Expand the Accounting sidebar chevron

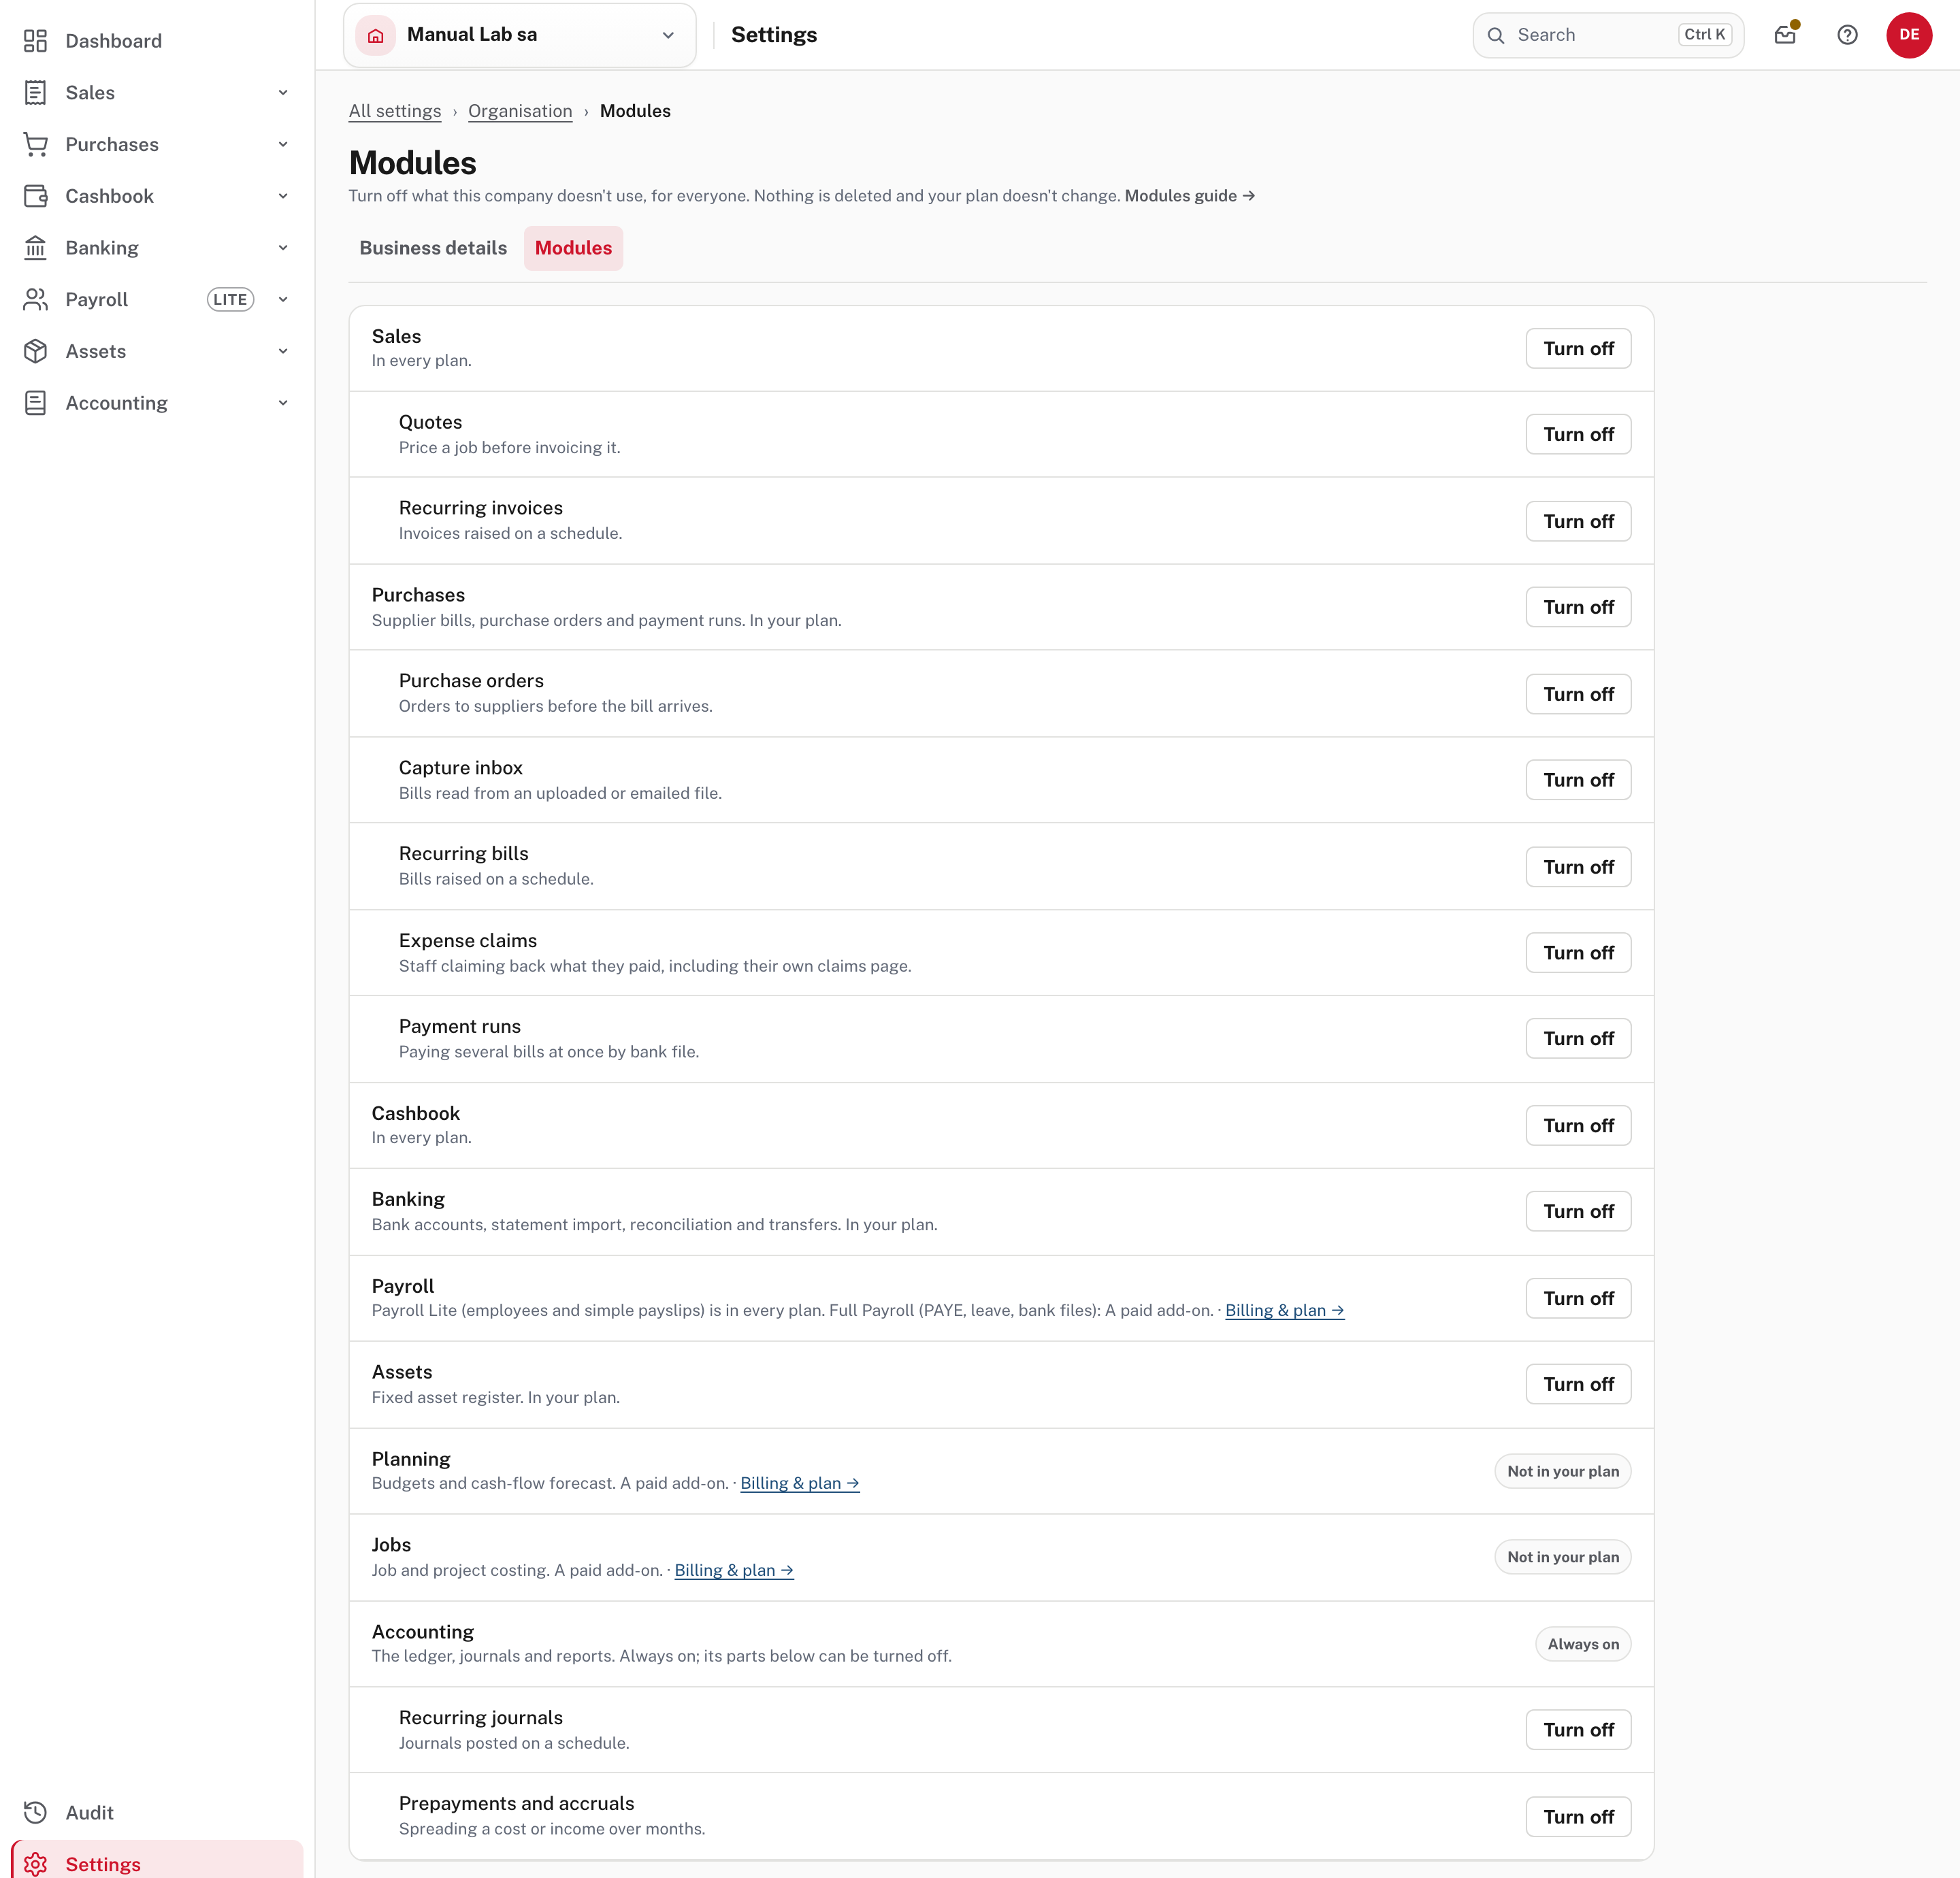283,403
